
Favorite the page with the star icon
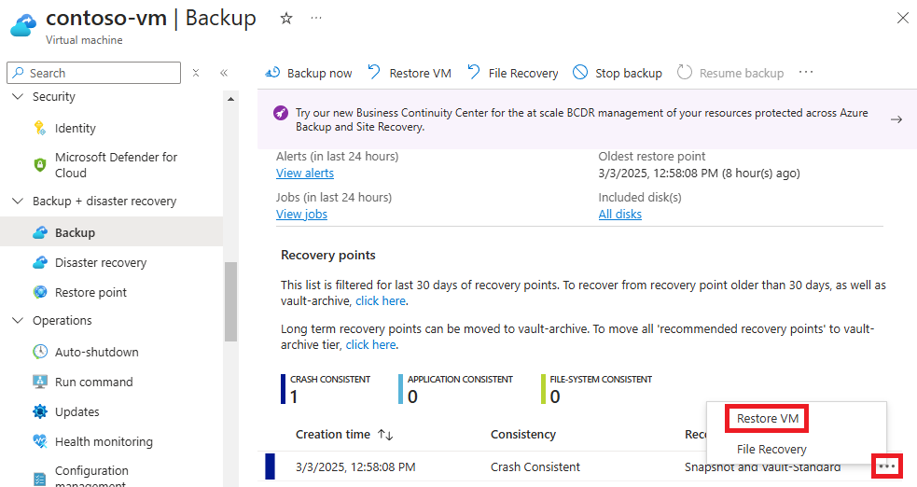(286, 19)
